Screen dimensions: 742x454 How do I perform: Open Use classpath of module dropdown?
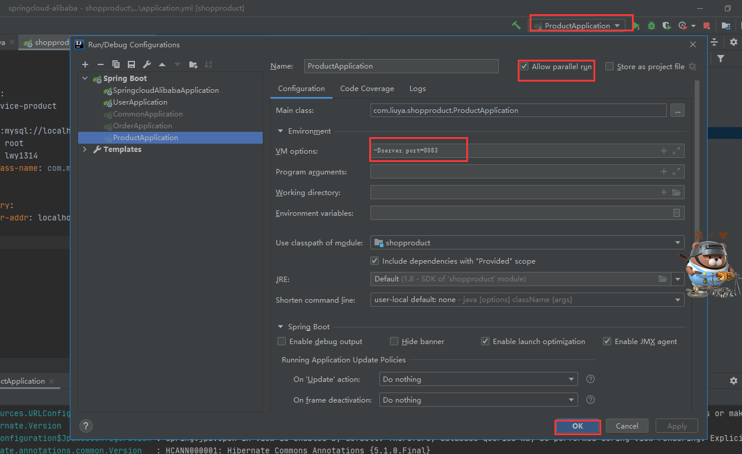coord(678,243)
